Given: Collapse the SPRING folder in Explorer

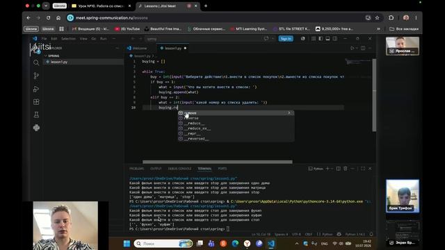Looking at the screenshot, I should (x=46, y=56).
